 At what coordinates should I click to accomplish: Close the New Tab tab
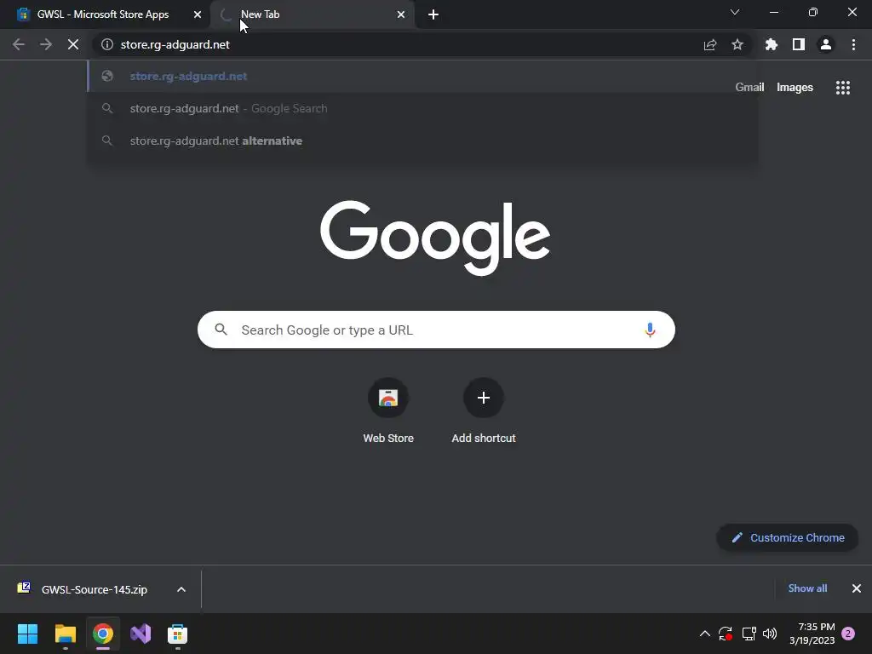(401, 14)
